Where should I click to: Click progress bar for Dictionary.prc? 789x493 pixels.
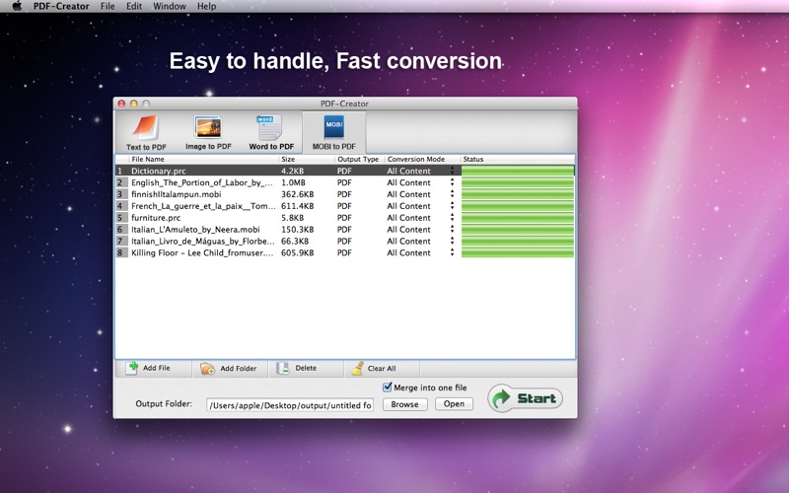517,171
